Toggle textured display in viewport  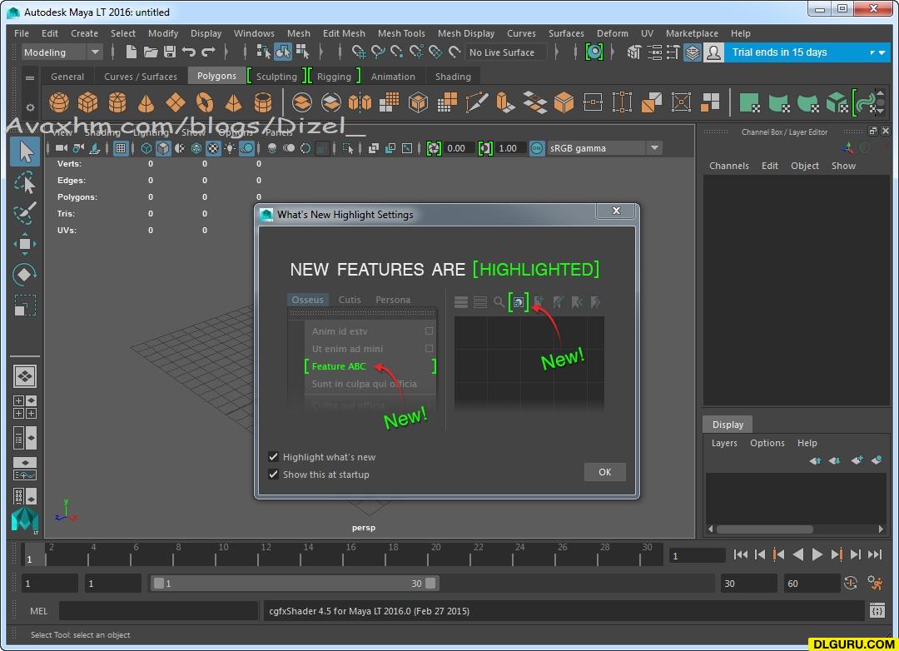(x=213, y=148)
